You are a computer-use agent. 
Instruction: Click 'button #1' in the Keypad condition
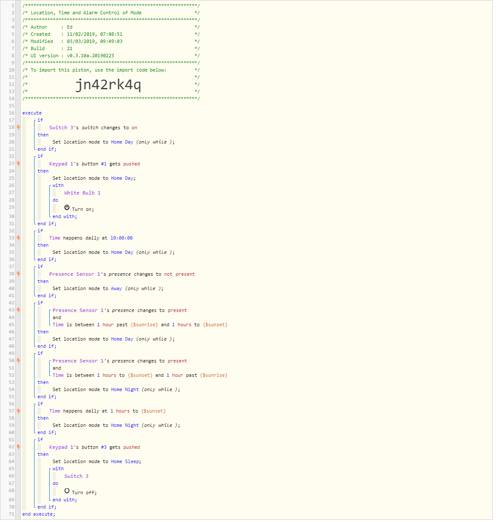point(94,164)
